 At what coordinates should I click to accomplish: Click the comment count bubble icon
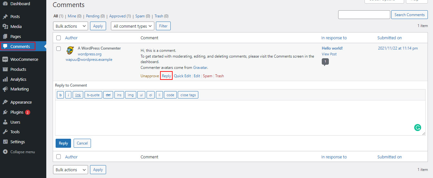click(325, 61)
